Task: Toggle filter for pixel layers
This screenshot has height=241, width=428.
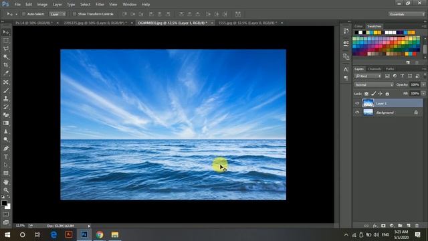Action: (x=387, y=76)
